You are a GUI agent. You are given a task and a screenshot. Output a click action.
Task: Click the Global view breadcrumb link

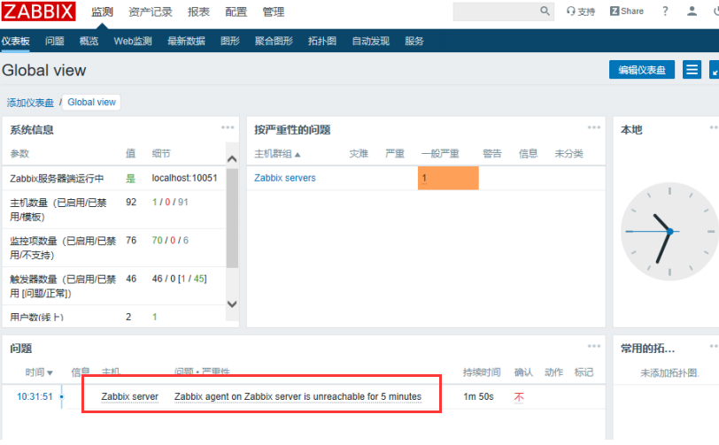click(x=92, y=102)
